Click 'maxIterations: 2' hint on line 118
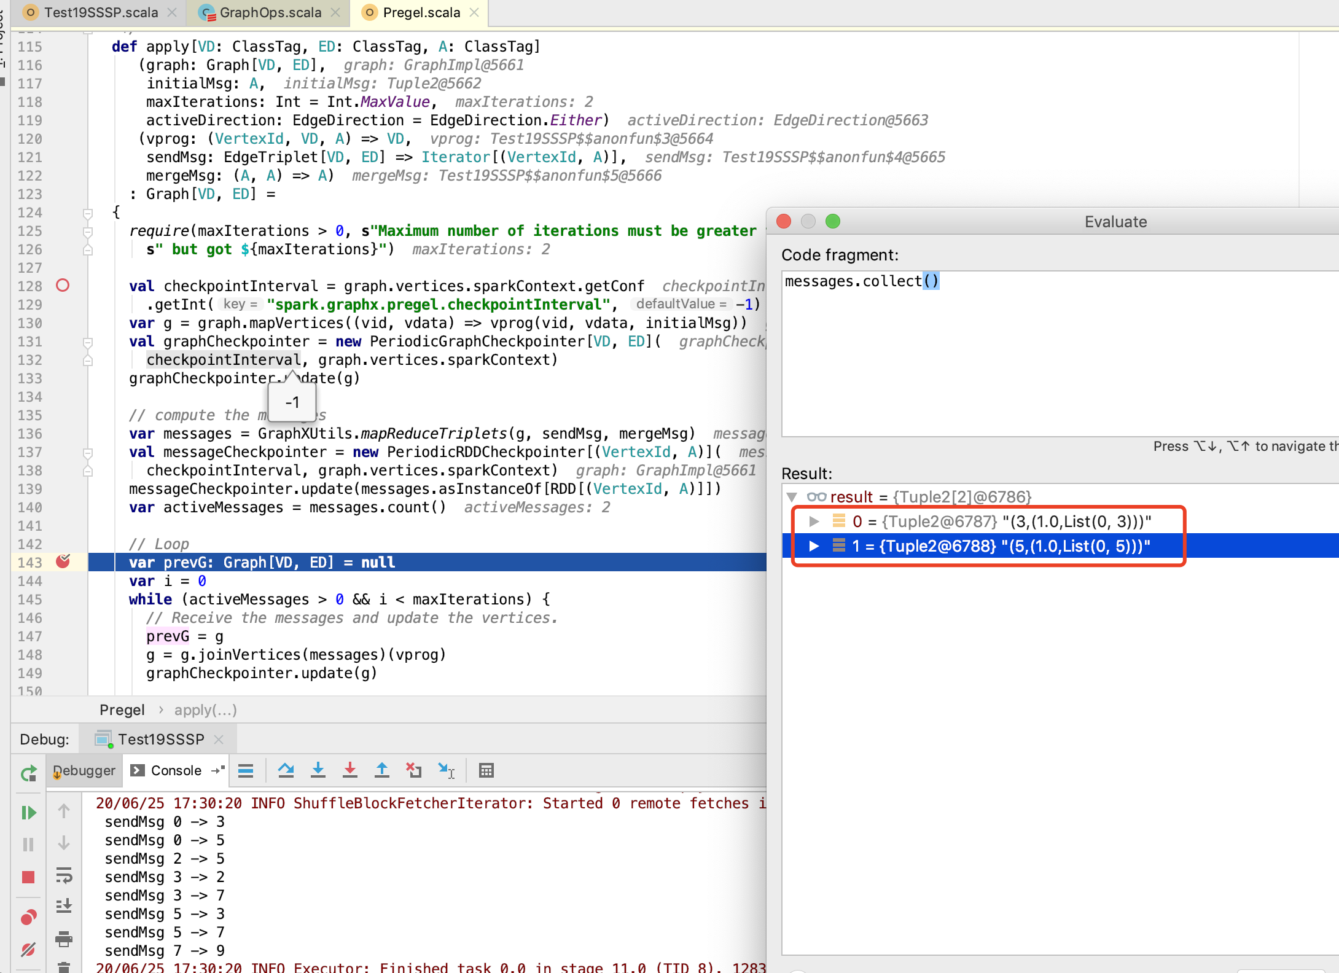Viewport: 1339px width, 973px height. pyautogui.click(x=524, y=102)
